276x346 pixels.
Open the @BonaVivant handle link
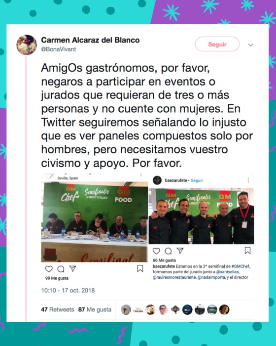click(x=59, y=49)
